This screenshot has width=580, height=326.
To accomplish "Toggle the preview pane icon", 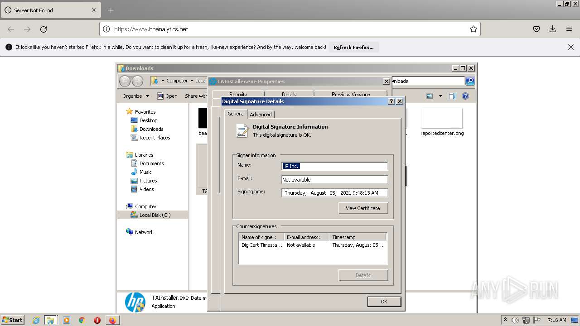I will (452, 96).
